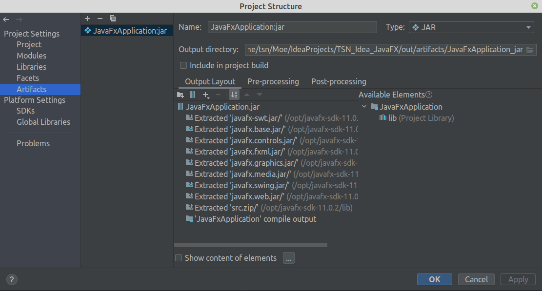Go back with the left arrow icon

click(6, 19)
